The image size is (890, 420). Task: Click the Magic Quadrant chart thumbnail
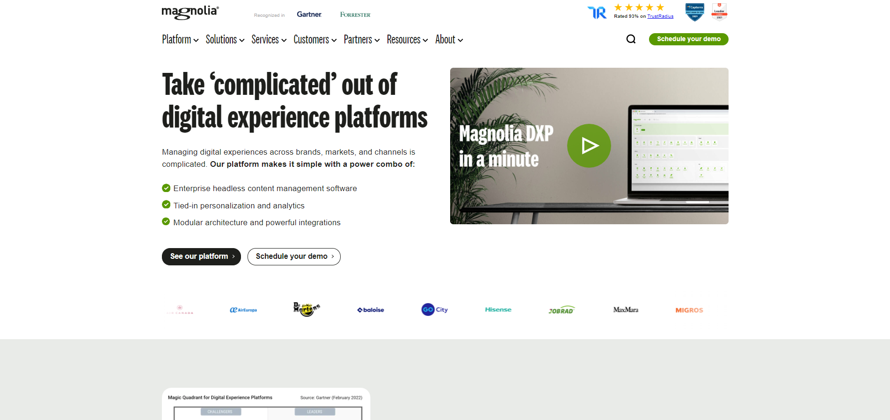(x=266, y=405)
